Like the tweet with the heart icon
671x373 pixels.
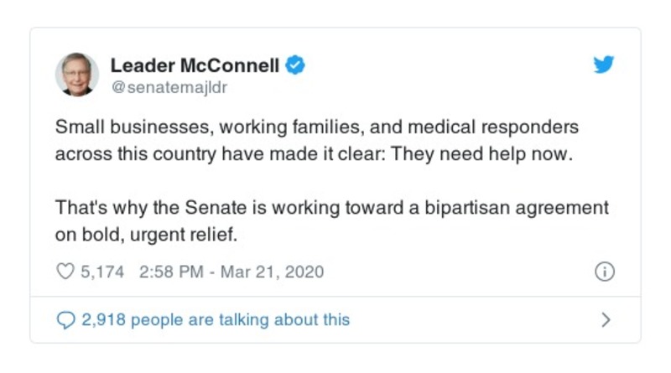point(65,272)
